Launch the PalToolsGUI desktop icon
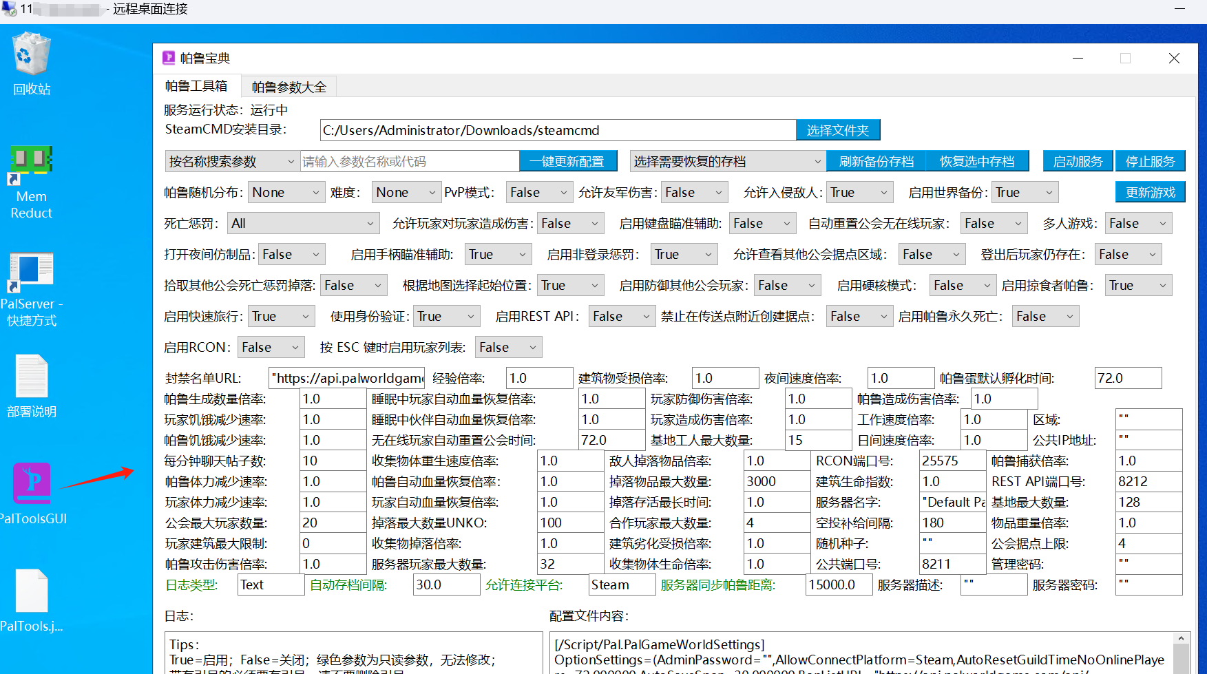The image size is (1207, 674). click(x=32, y=493)
